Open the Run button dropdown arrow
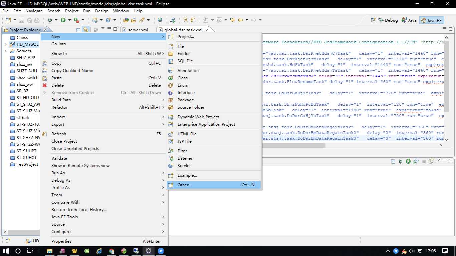The width and height of the screenshot is (456, 256). click(x=69, y=20)
